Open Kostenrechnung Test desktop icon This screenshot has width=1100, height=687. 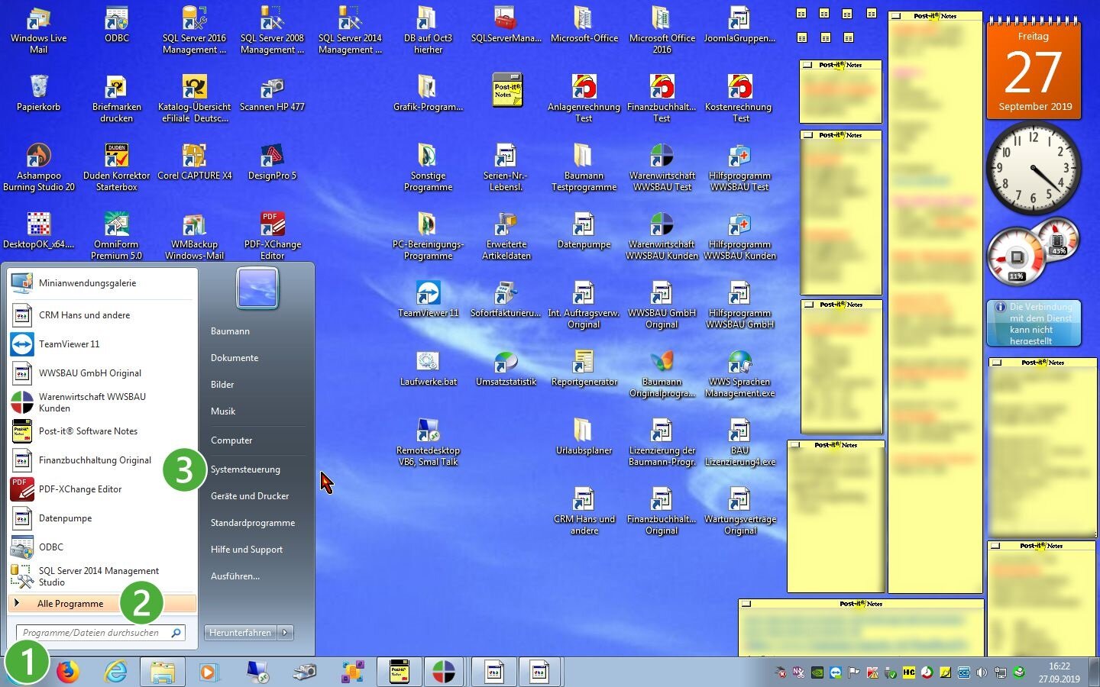(x=739, y=99)
